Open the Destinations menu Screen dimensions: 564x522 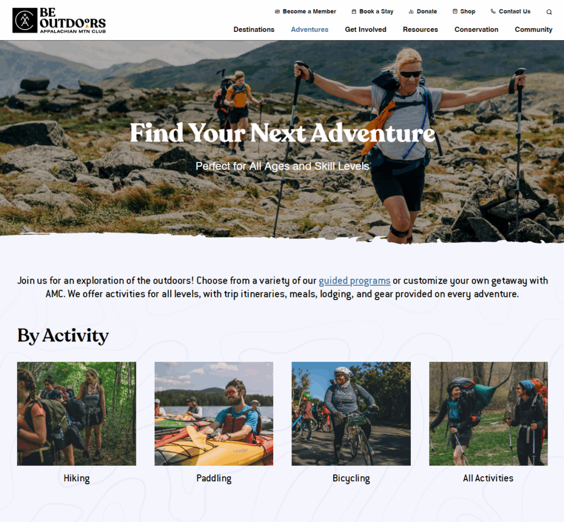pos(254,30)
